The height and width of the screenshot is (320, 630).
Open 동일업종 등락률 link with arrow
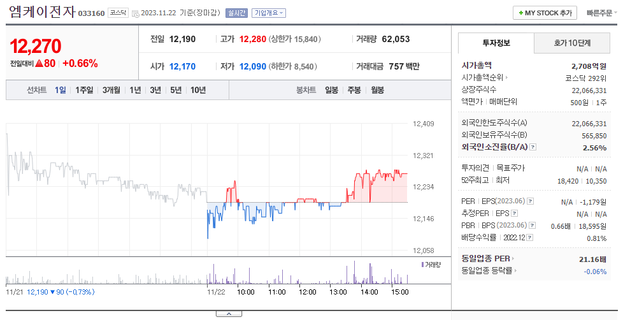tap(489, 270)
